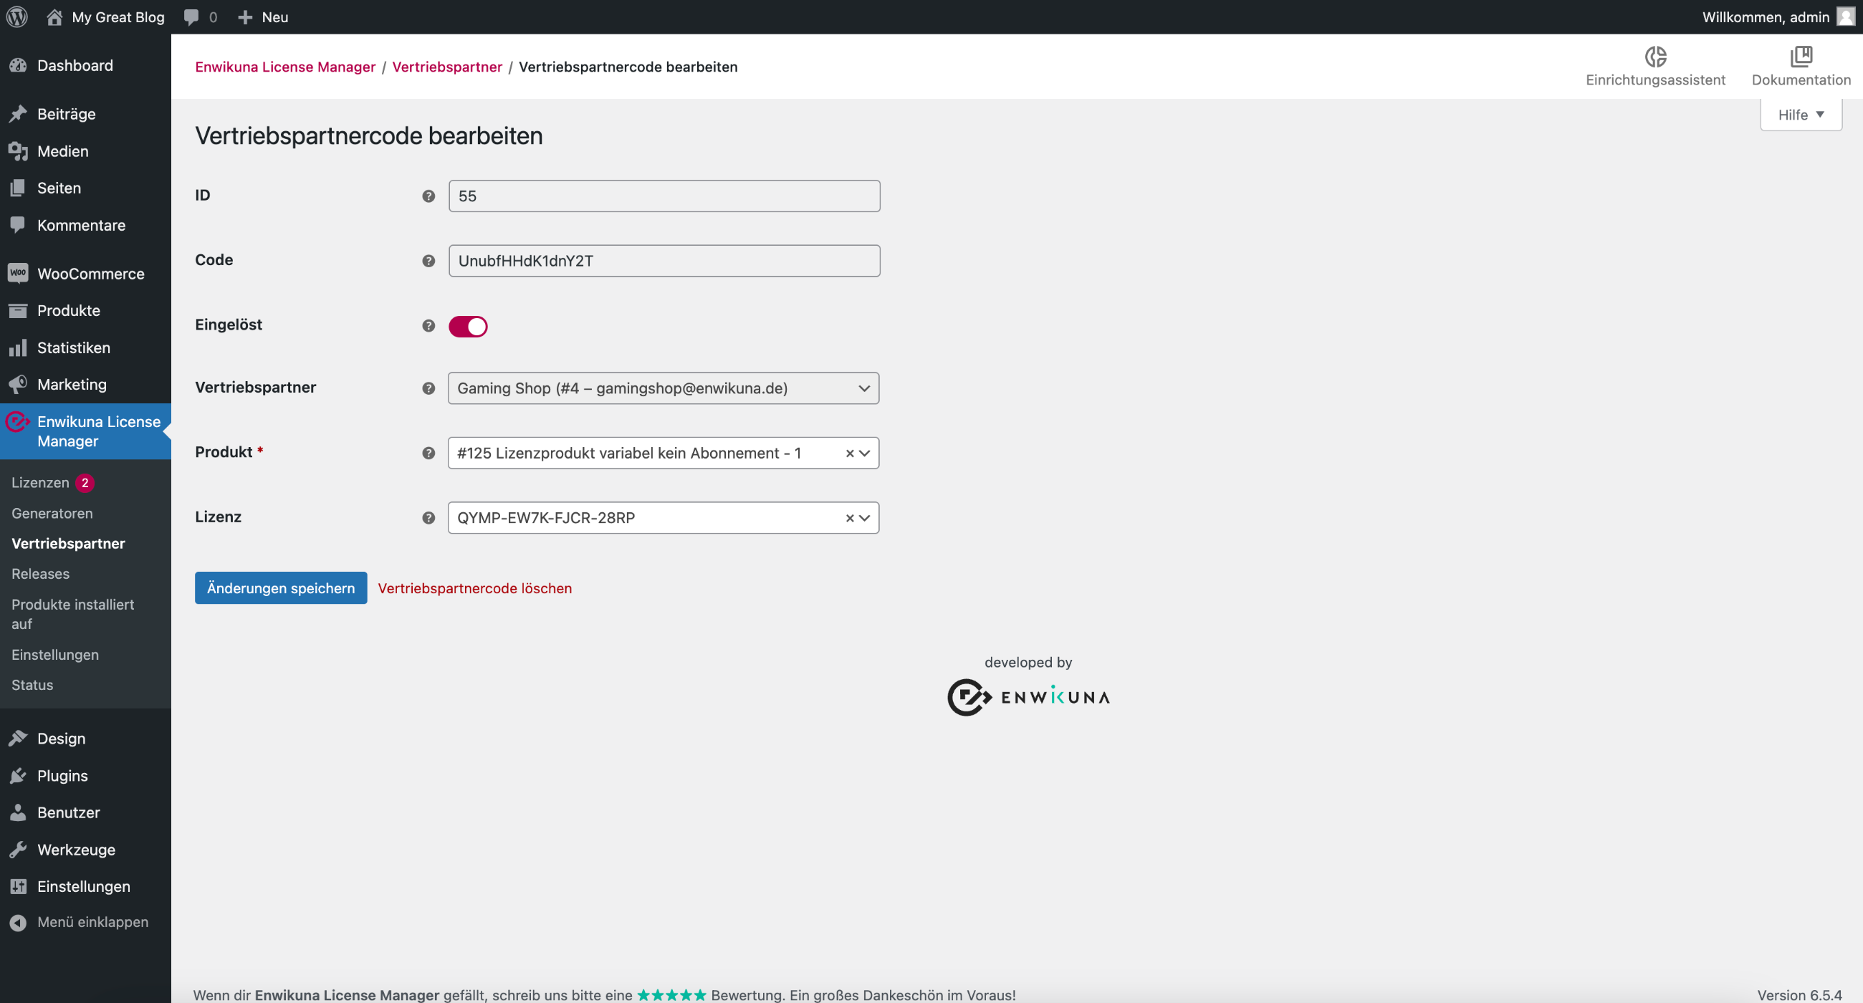Screen dimensions: 1863x1003
Task: Click the WooCommerce logo icon
Action: click(18, 274)
